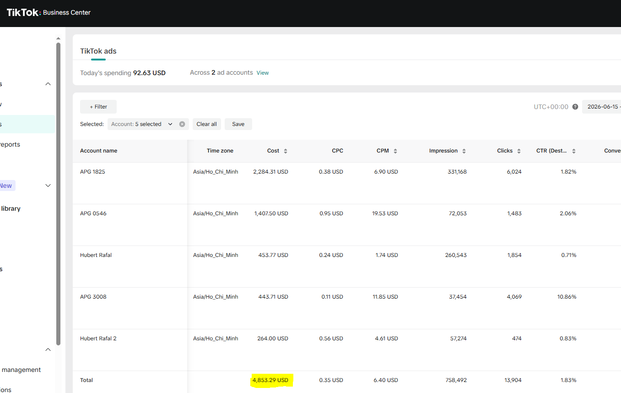This screenshot has height=393, width=621.
Task: Save the current filter selection
Action: pos(238,124)
